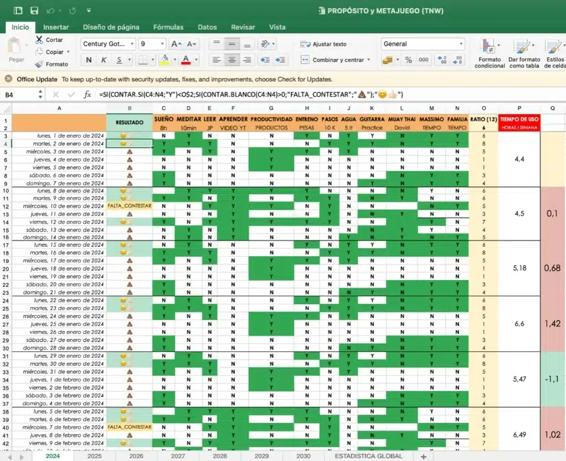
Task: Select all cells using corner triangle
Action: click(x=6, y=108)
